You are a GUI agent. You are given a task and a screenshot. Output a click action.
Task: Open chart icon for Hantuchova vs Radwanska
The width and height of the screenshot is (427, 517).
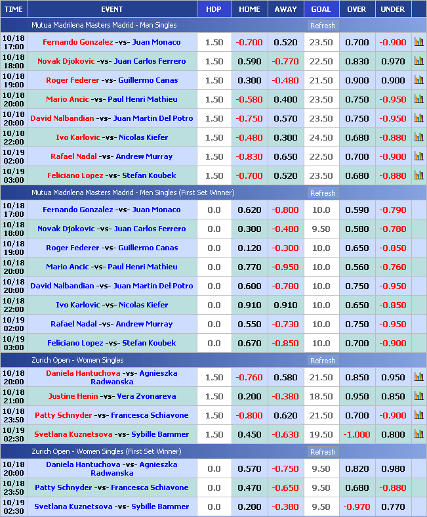pos(418,377)
